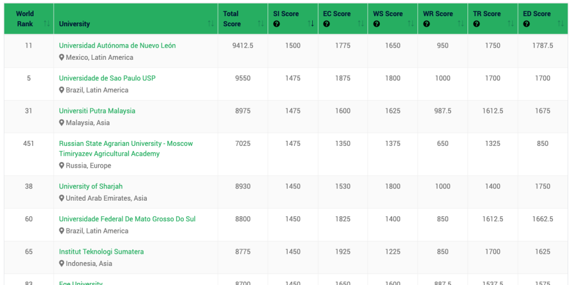Toggle sort arrows on SI Score column

tap(311, 23)
